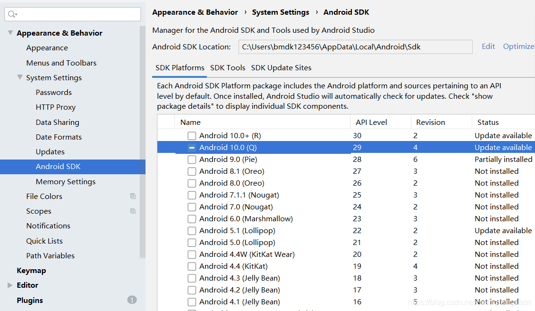
Task: Open Plugins settings
Action: point(29,300)
